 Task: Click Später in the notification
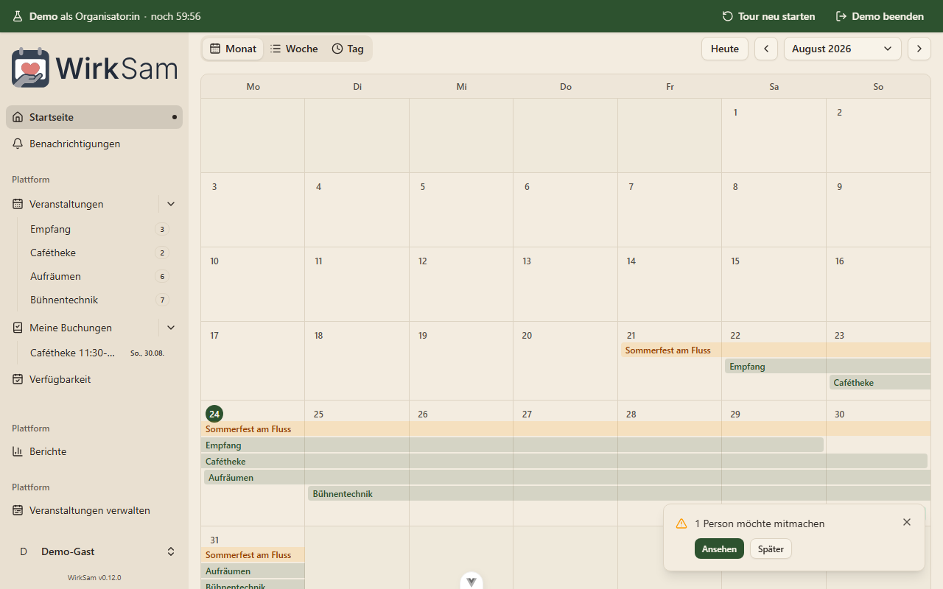(771, 549)
